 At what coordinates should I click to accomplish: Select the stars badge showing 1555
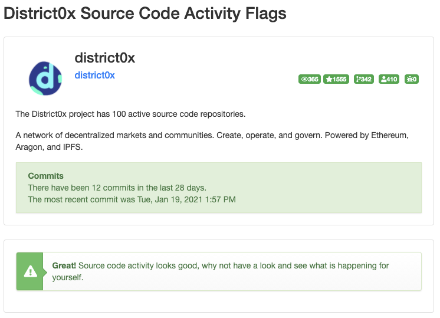coord(336,79)
